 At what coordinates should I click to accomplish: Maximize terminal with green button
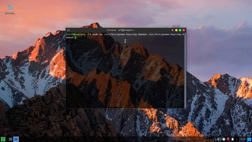pyautogui.click(x=180, y=30)
